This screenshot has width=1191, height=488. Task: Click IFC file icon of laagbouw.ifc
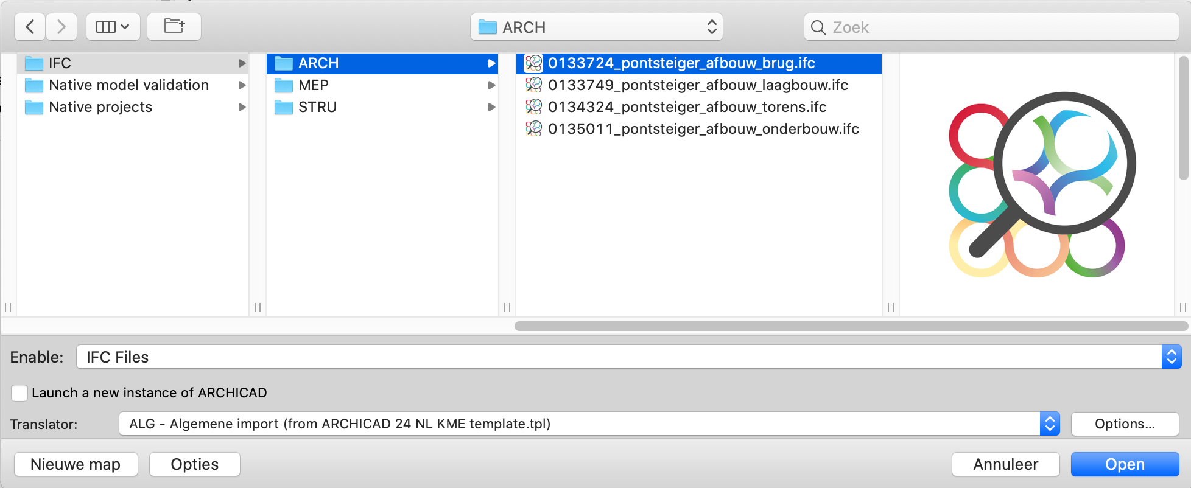pyautogui.click(x=533, y=85)
